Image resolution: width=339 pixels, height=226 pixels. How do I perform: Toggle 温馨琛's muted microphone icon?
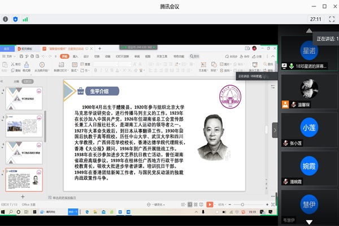coord(293,105)
